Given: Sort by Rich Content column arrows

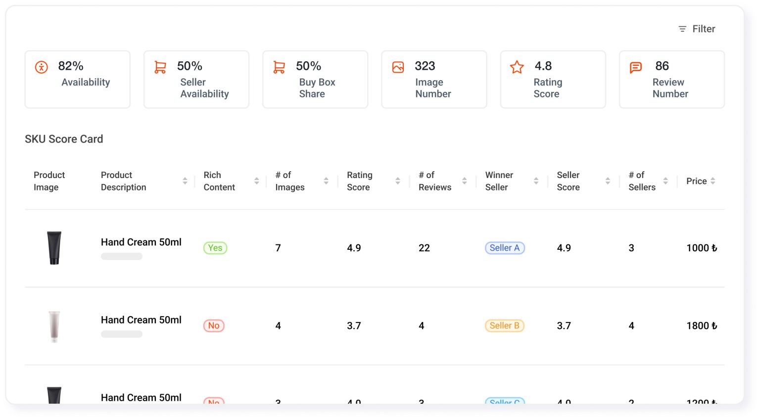Looking at the screenshot, I should [x=257, y=181].
